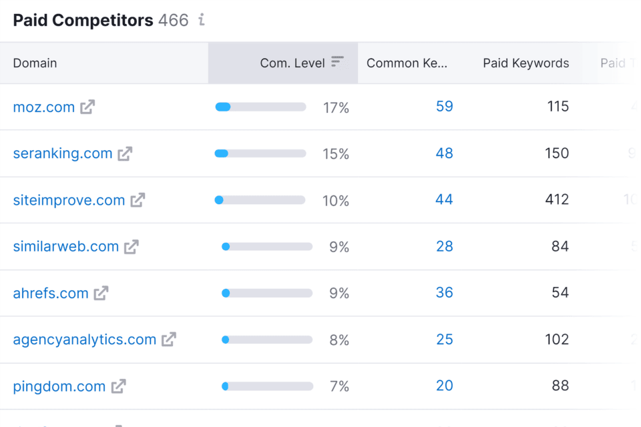
Task: Click moz.com competition level bar
Action: point(260,107)
